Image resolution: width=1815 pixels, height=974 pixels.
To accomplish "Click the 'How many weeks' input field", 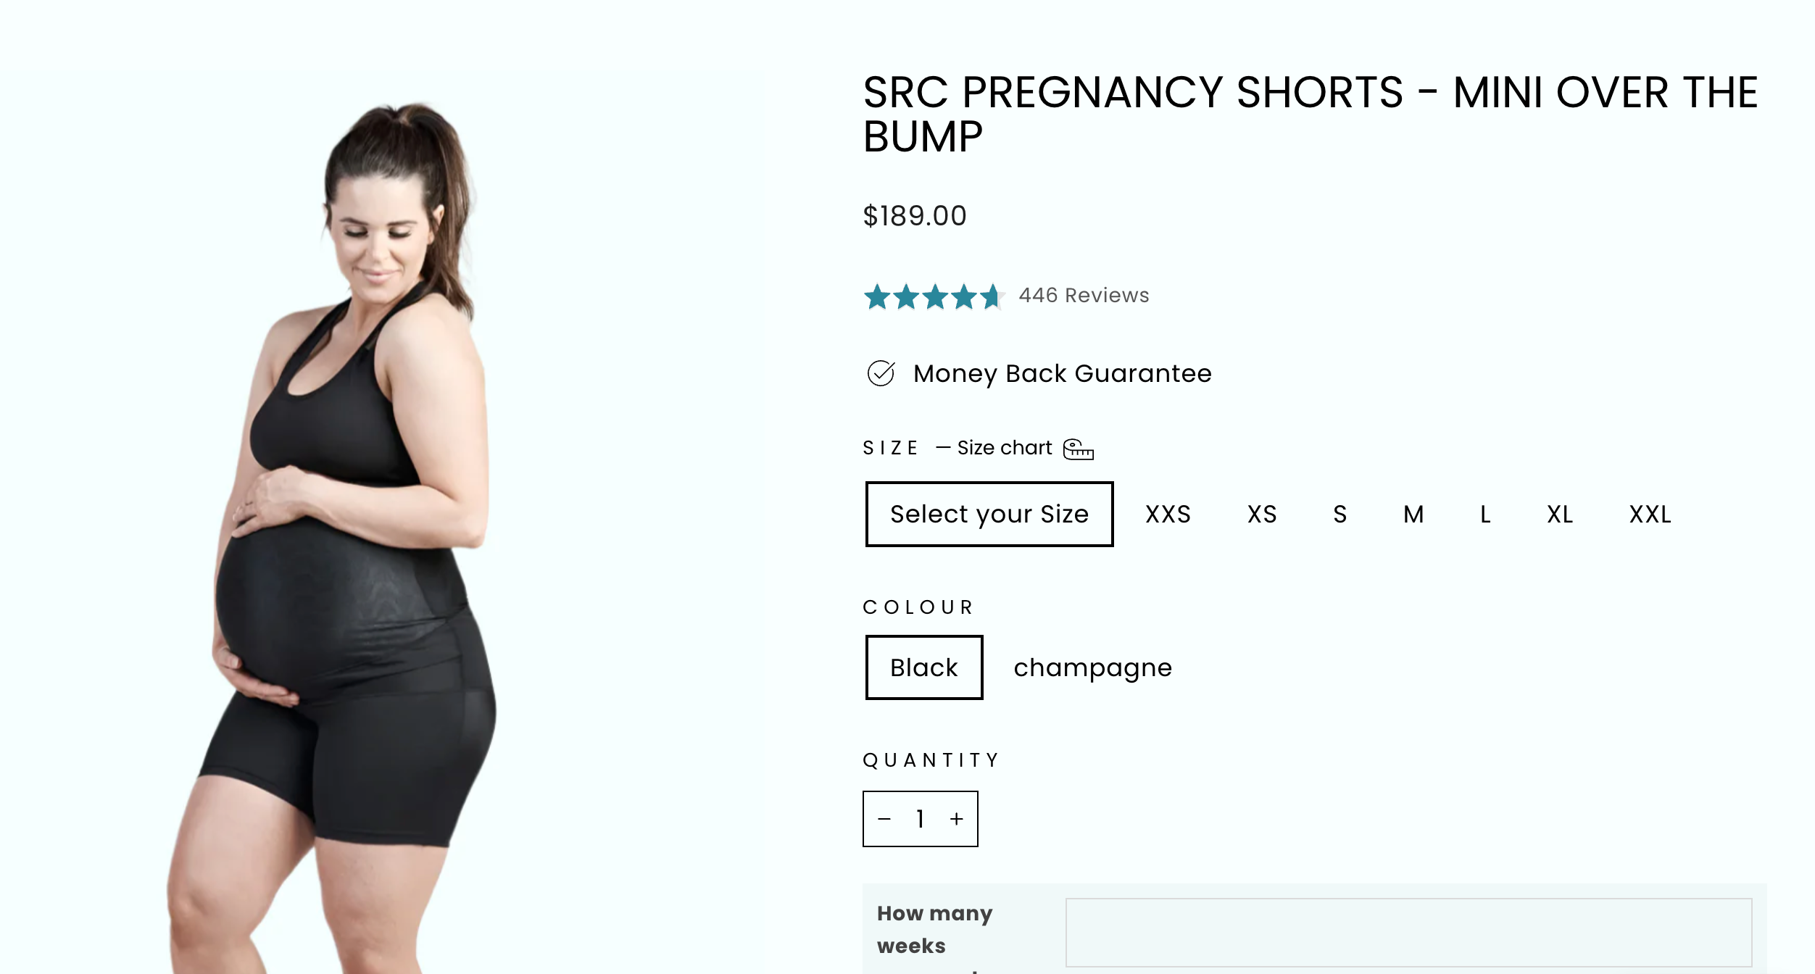I will (1408, 932).
